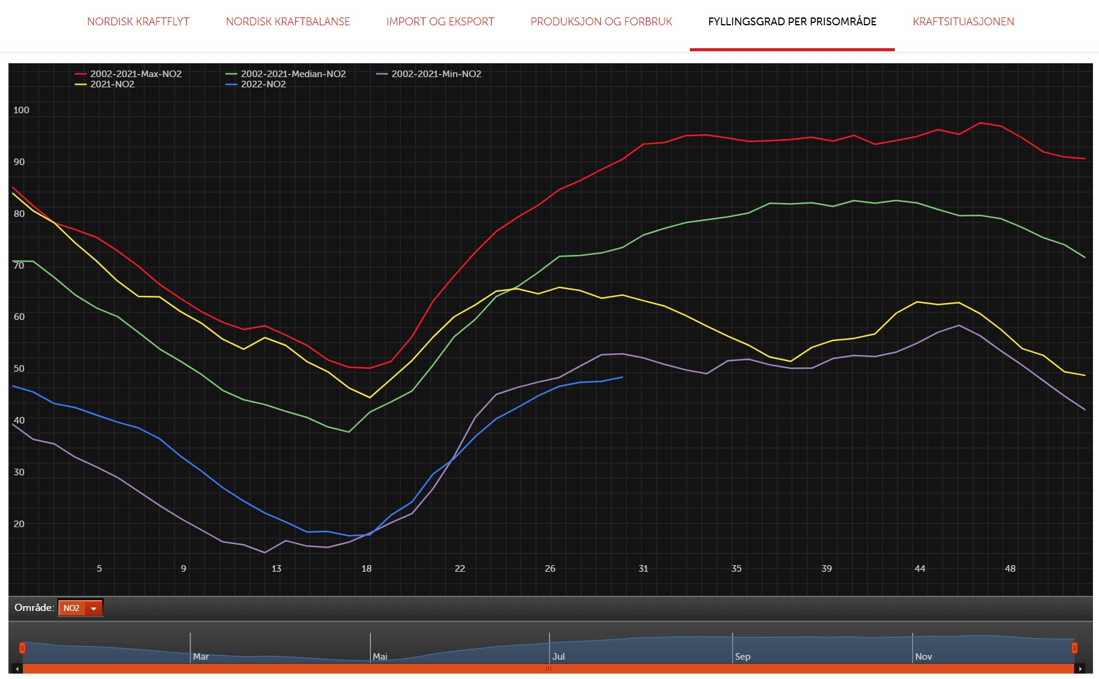
Task: Click the right range slider handle
Action: [1074, 648]
